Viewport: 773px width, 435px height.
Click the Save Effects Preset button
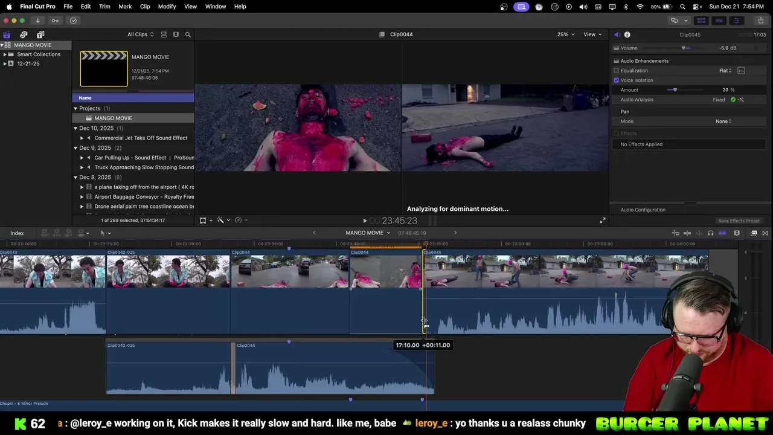[x=739, y=221]
